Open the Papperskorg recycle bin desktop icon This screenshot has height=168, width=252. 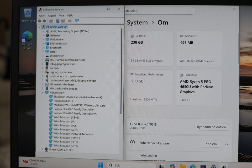click(28, 16)
